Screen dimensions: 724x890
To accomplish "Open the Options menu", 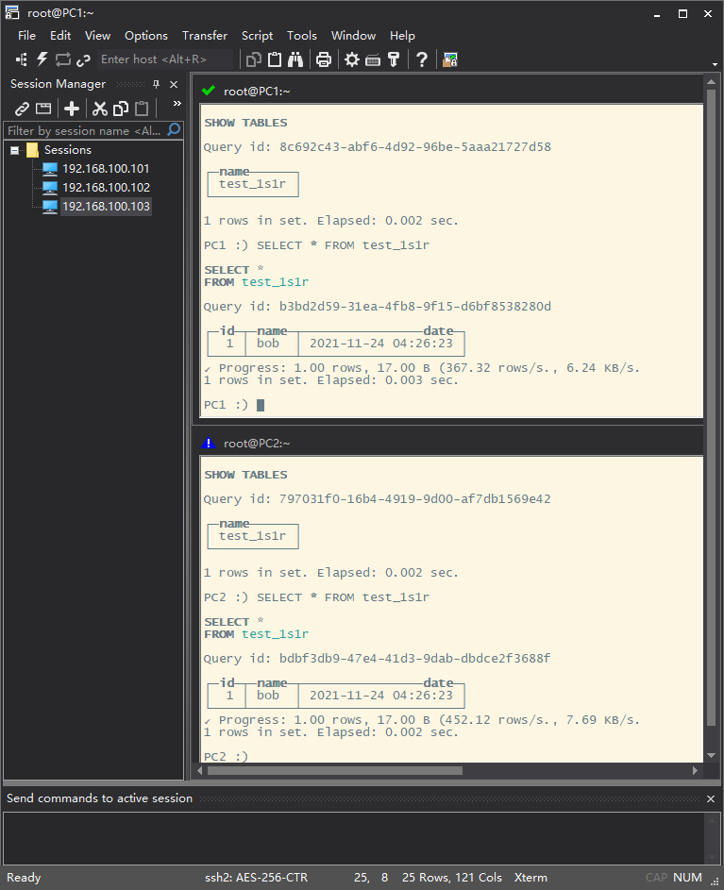I will pos(146,35).
